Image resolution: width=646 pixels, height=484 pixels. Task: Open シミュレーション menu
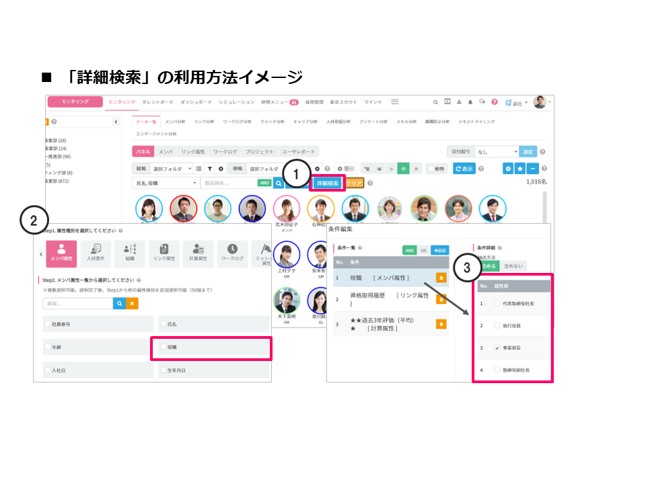tap(236, 102)
